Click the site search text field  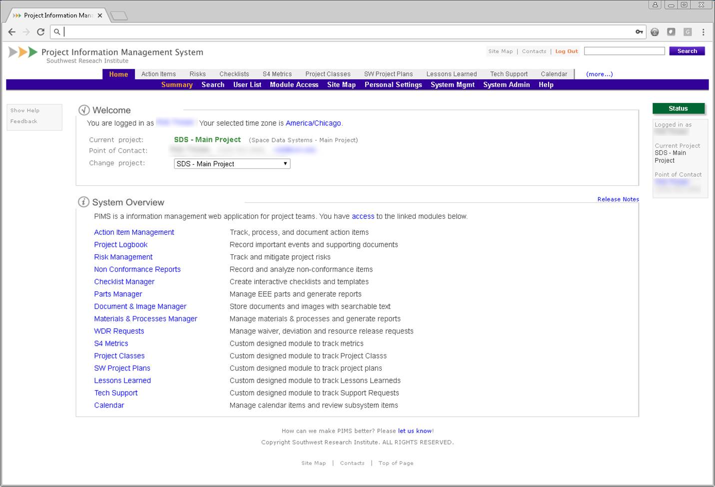click(x=624, y=51)
